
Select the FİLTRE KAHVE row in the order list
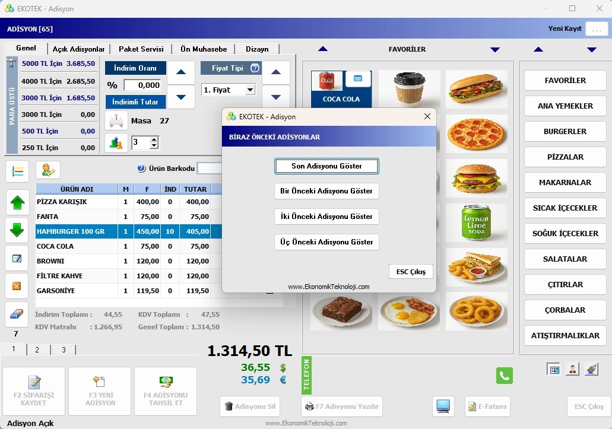coord(129,276)
